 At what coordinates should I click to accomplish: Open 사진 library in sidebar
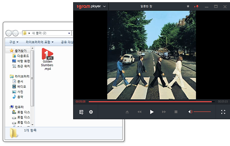coord(18,92)
